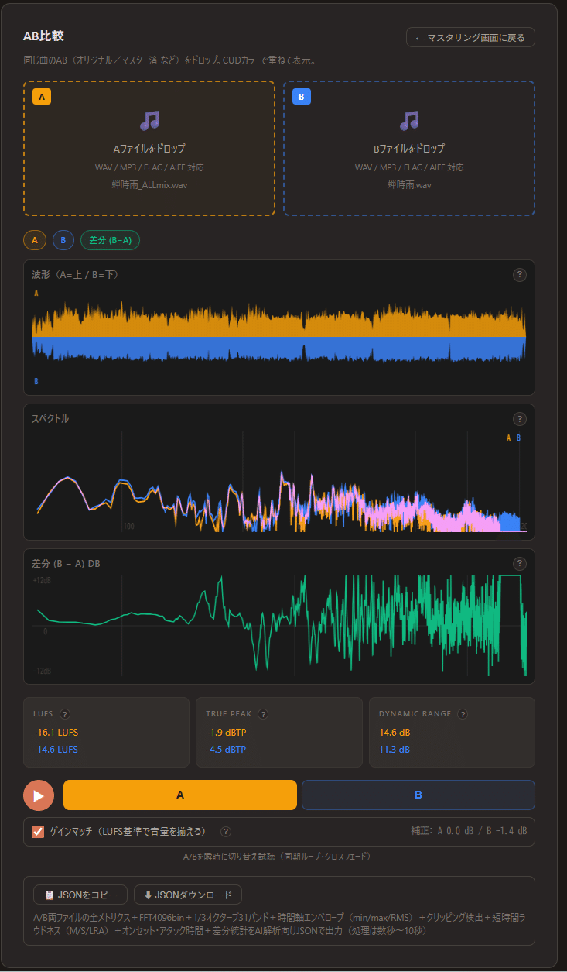Click file name 蝉時雨.wav
The width and height of the screenshot is (567, 972).
pos(409,185)
